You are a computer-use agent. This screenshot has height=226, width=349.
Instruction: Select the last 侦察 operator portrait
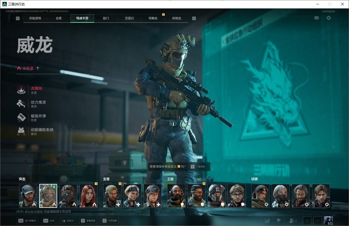coord(321,196)
